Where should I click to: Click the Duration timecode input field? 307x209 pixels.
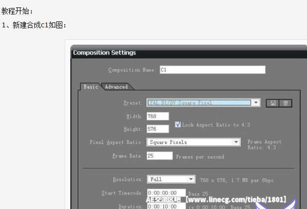tap(166, 206)
